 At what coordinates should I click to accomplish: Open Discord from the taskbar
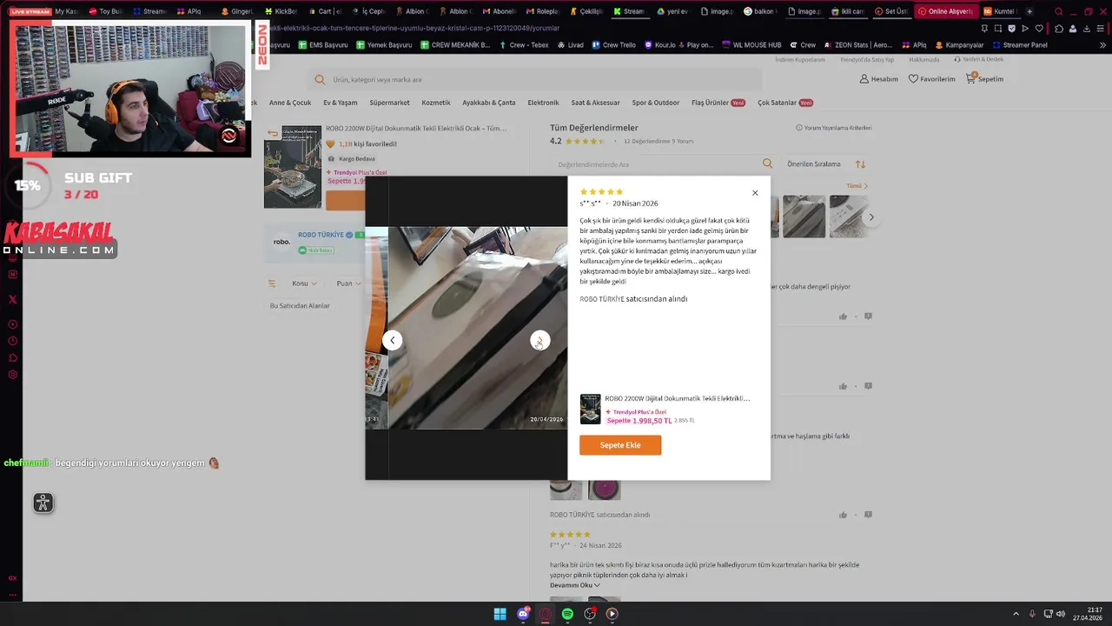pyautogui.click(x=523, y=614)
